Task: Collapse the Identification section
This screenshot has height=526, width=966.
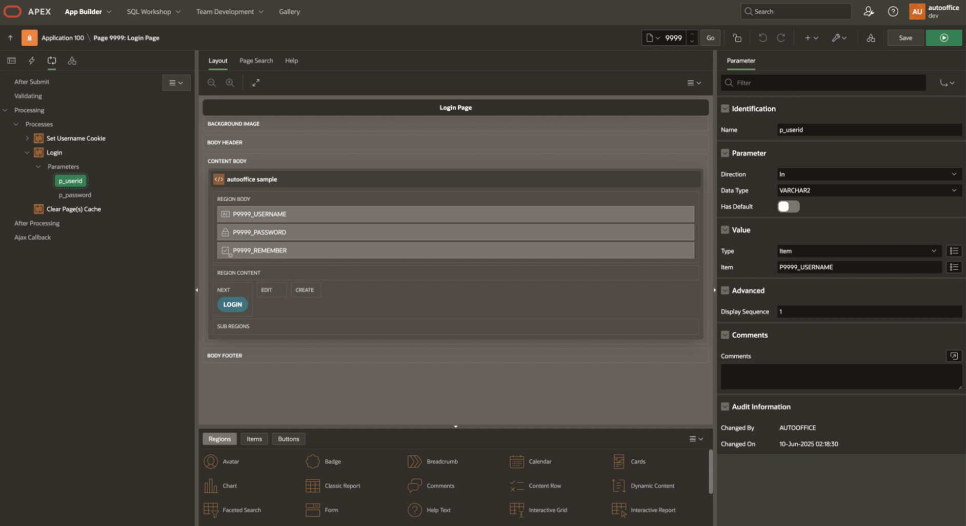Action: point(725,109)
